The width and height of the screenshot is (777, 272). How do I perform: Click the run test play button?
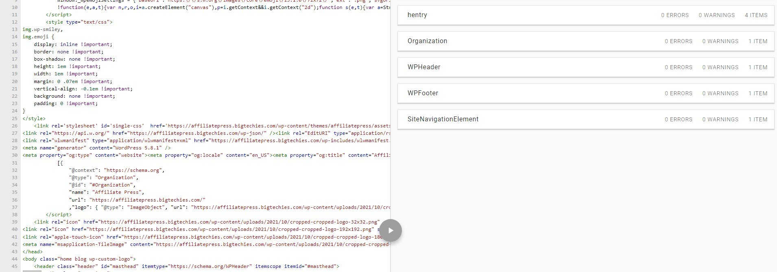pos(391,230)
